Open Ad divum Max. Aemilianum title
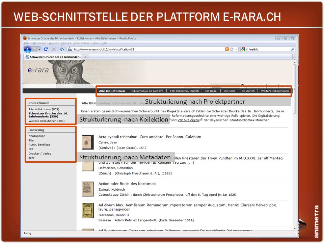Viewport: 324px width, 243px height. point(188,207)
